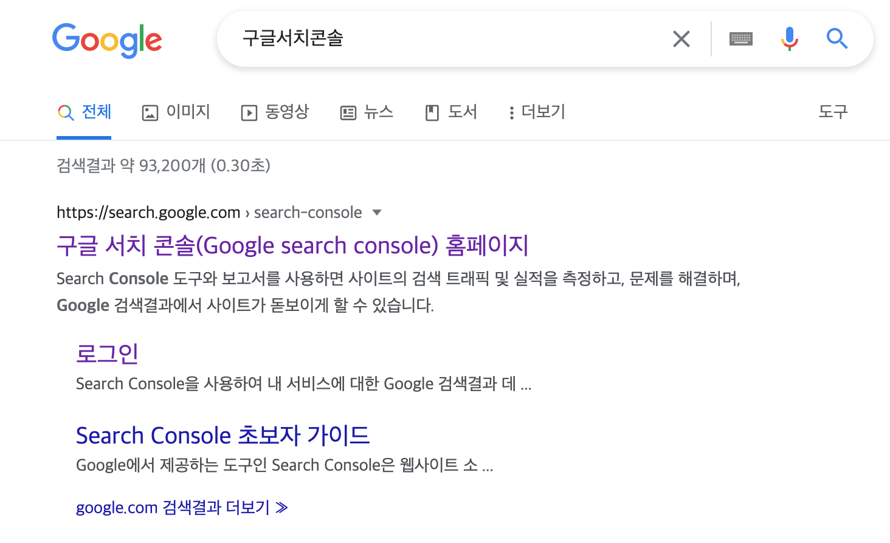Click the 이미지 tab picture icon
Screen dimensions: 890x543
[150, 113]
